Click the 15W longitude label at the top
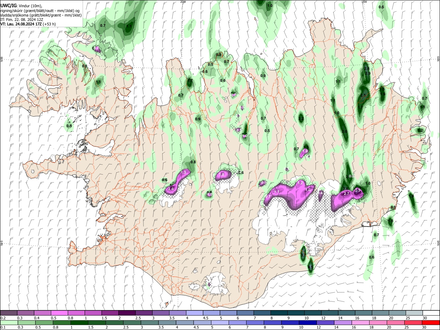The height and width of the screenshot is (330, 440). [364, 2]
